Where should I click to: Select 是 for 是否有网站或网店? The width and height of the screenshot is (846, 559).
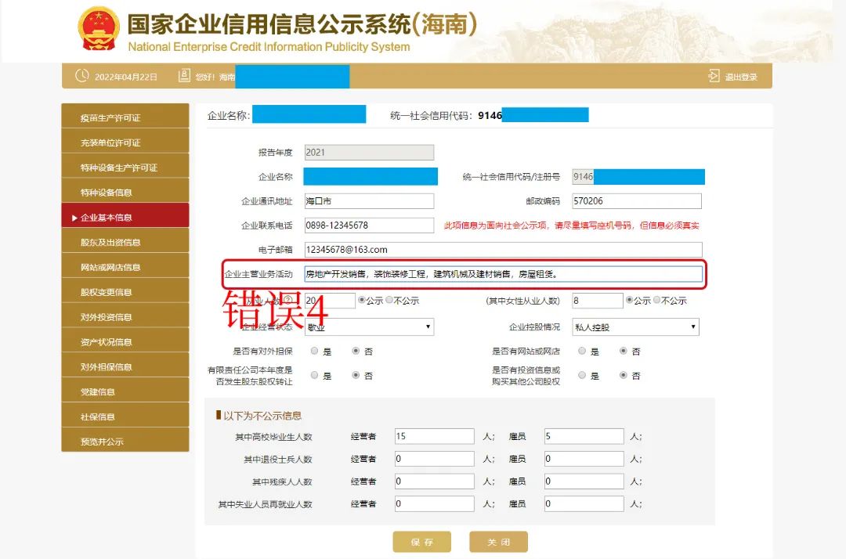tap(582, 352)
